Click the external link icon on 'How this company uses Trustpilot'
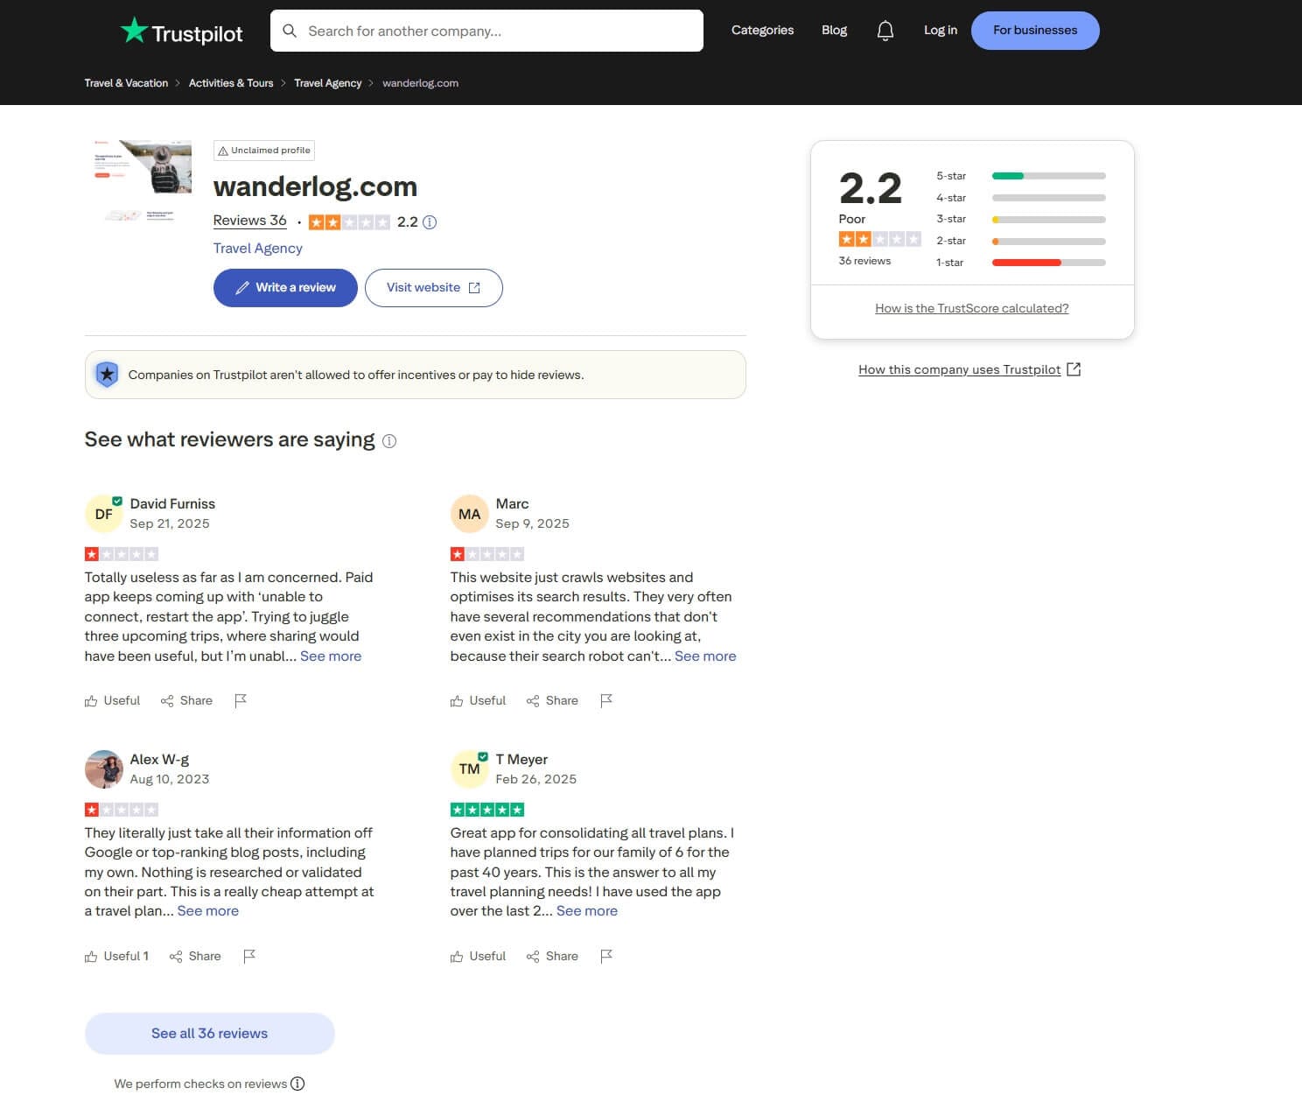This screenshot has height=1109, width=1302. (1074, 369)
